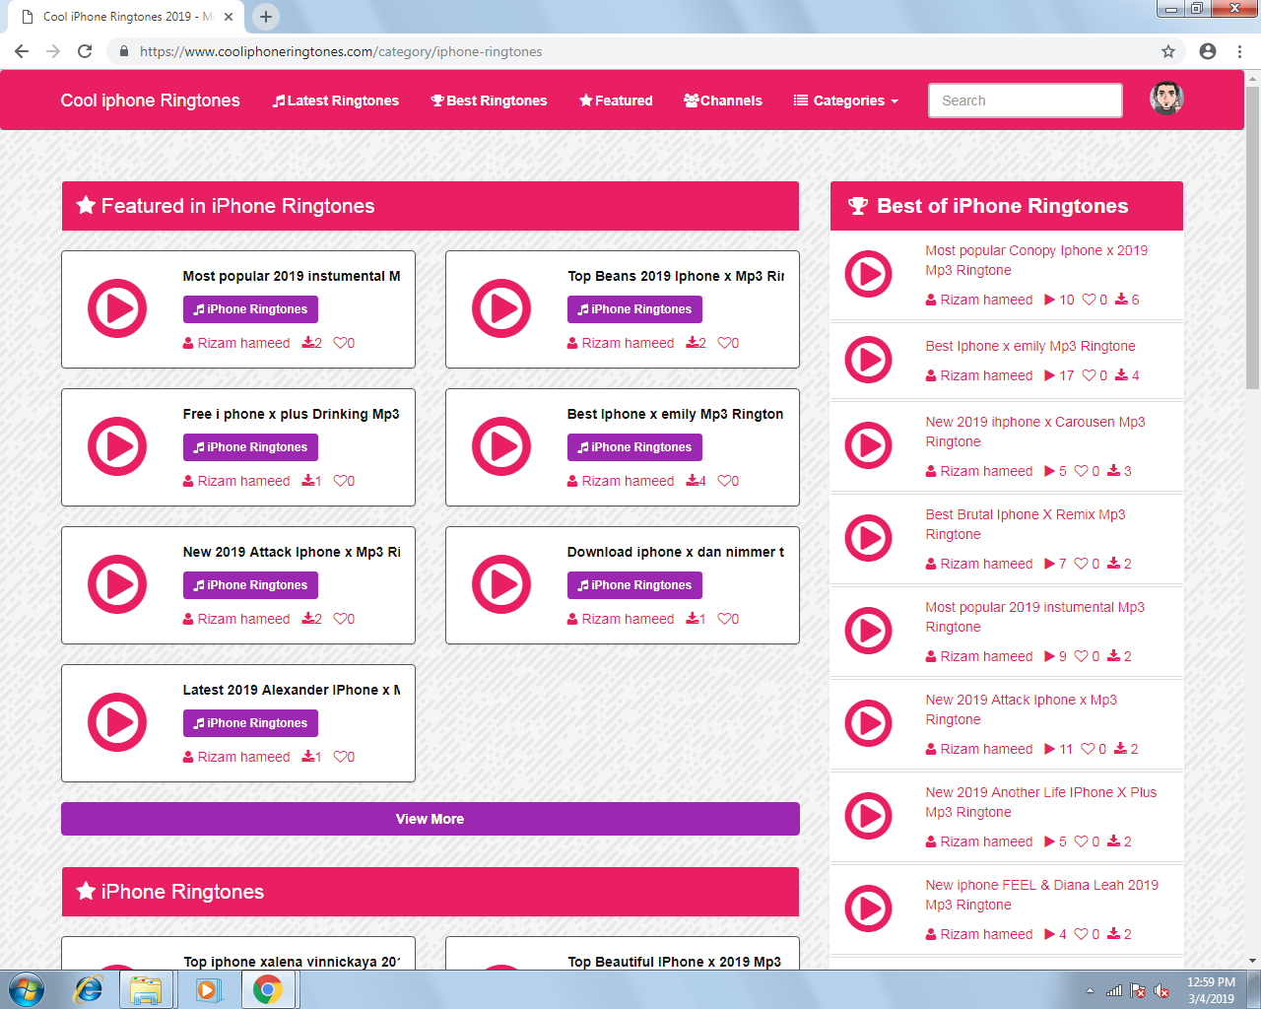Screen dimensions: 1261x1009
Task: Play featured 'Best Iphone x emily' ringtone card
Action: (x=501, y=446)
